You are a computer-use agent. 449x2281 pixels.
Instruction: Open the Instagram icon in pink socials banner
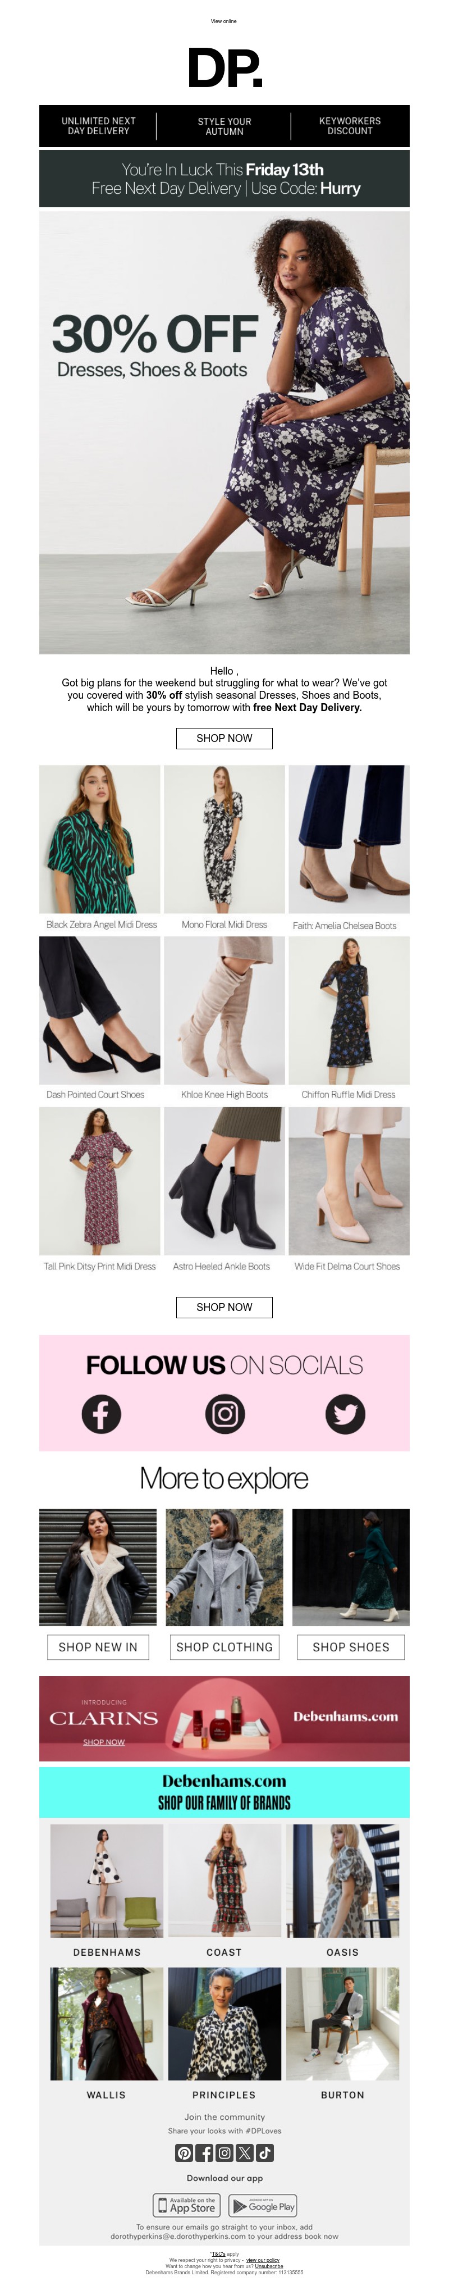225,1414
